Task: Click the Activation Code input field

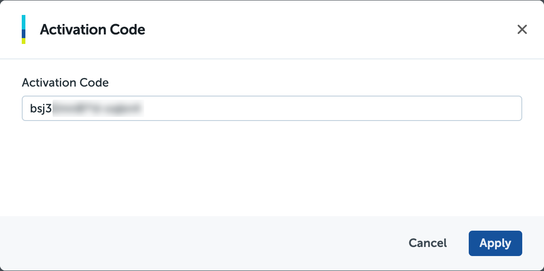Action: coord(272,108)
